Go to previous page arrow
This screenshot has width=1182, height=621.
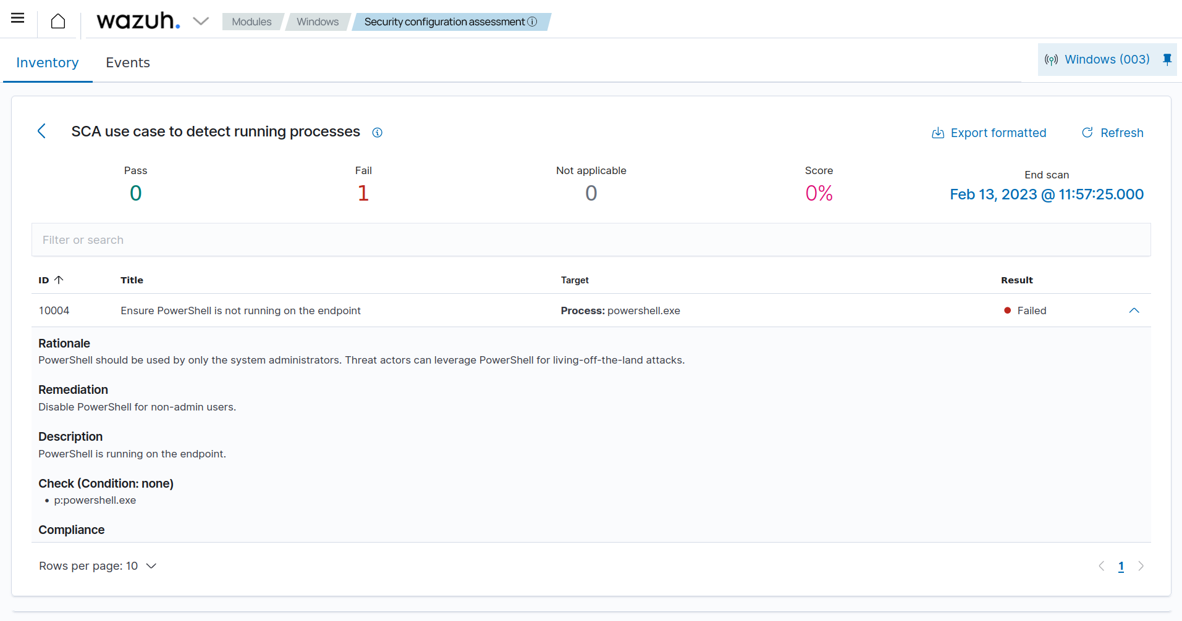[1101, 566]
